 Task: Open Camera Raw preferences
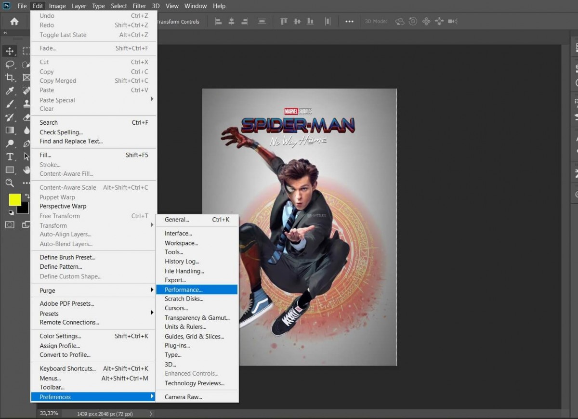click(x=197, y=397)
